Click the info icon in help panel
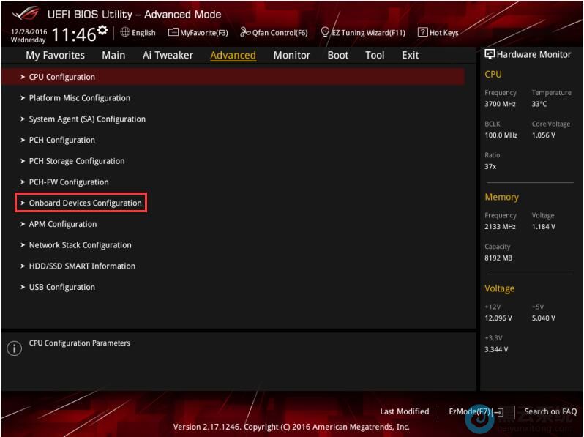This screenshot has width=584, height=437. 14,348
